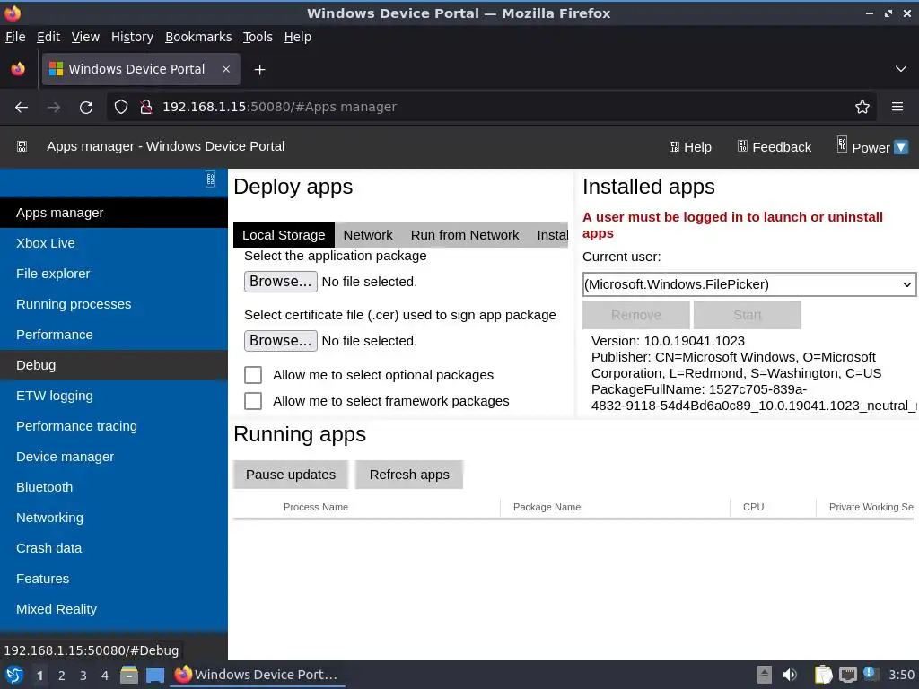Click the volume icon in system tray
919x689 pixels.
point(790,675)
